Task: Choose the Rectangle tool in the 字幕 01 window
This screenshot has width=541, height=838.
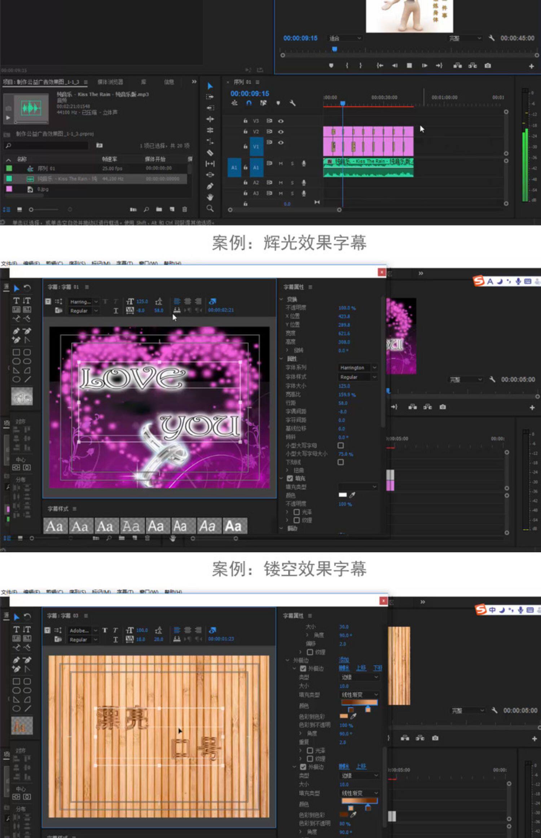Action: (x=16, y=352)
